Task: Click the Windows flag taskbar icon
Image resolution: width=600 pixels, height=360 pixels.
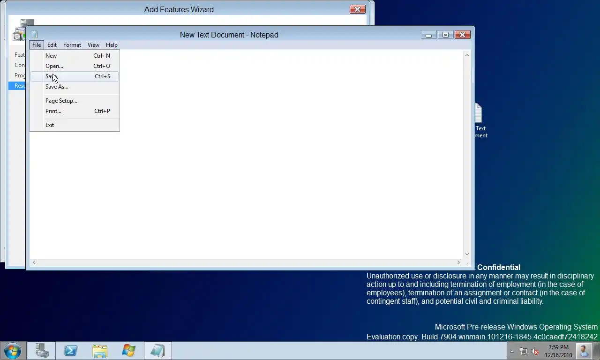Action: coord(128,351)
